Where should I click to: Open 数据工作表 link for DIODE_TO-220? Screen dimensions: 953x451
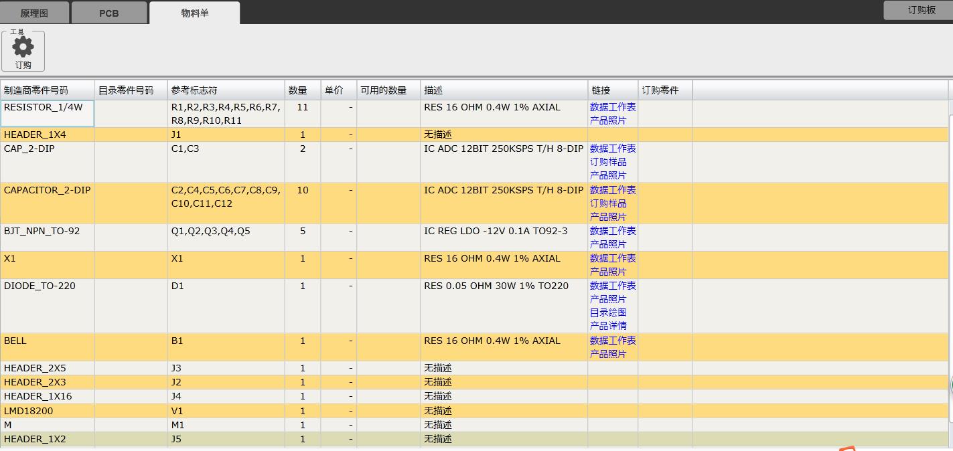[x=613, y=286]
